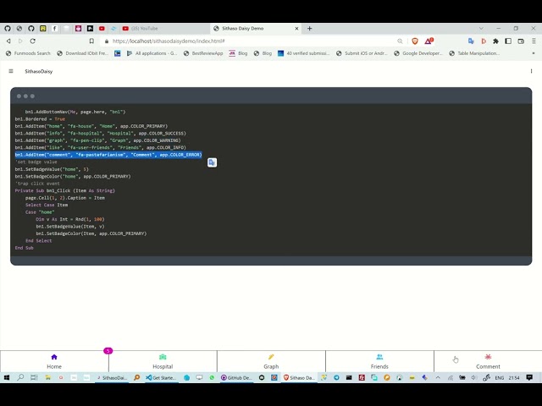Click the translate popup icon beside highlighted code
Viewport: 542px width, 406px height.
tap(212, 162)
